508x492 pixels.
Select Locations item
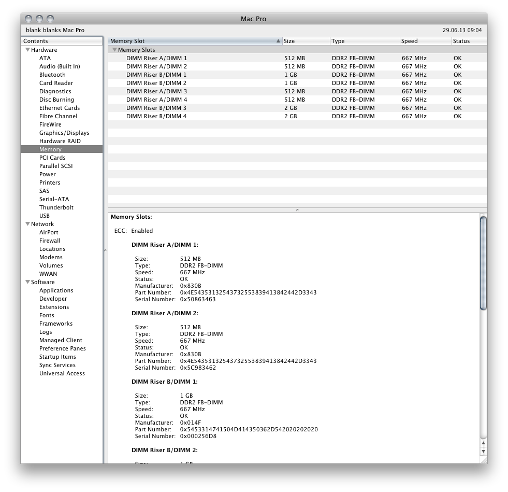(52, 249)
